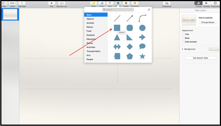Select the Square shape

tap(117, 28)
